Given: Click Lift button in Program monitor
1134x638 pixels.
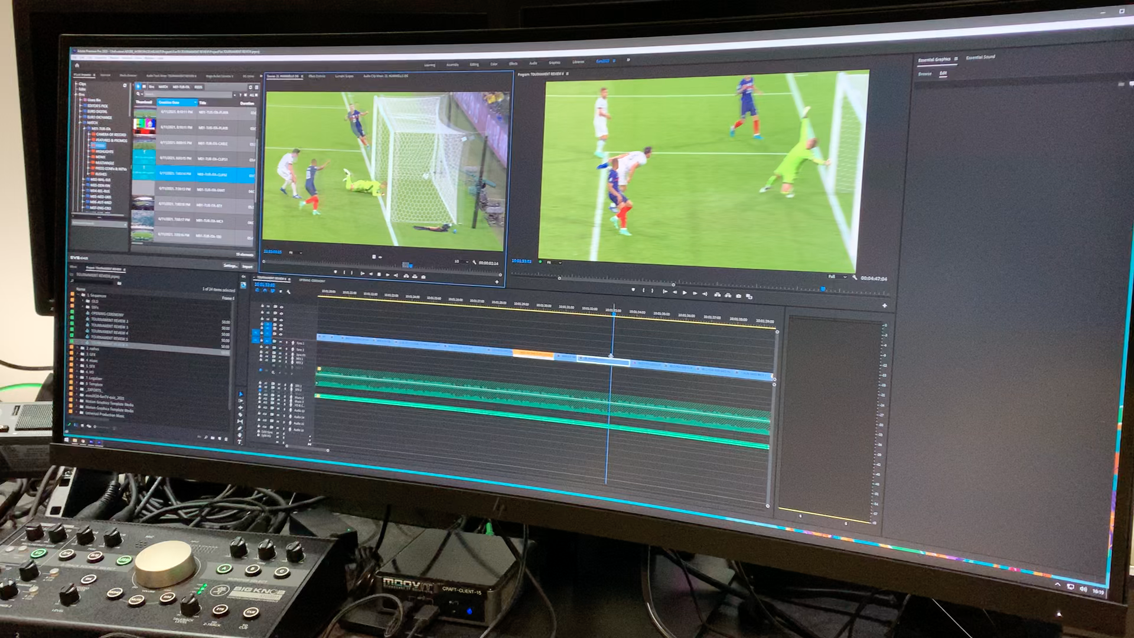Looking at the screenshot, I should tap(717, 294).
